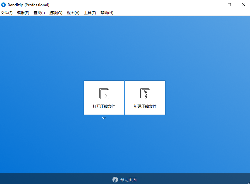
Task: Click the open archive icon with arrow
Action: click(104, 94)
